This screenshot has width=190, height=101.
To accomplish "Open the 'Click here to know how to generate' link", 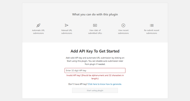I will (105, 84).
